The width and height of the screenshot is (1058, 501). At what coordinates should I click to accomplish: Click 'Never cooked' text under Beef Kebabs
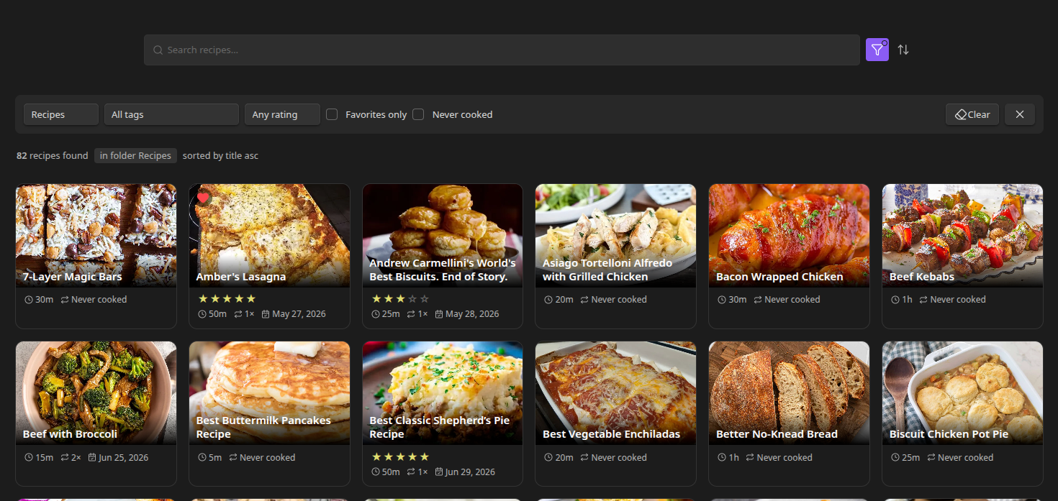point(958,300)
